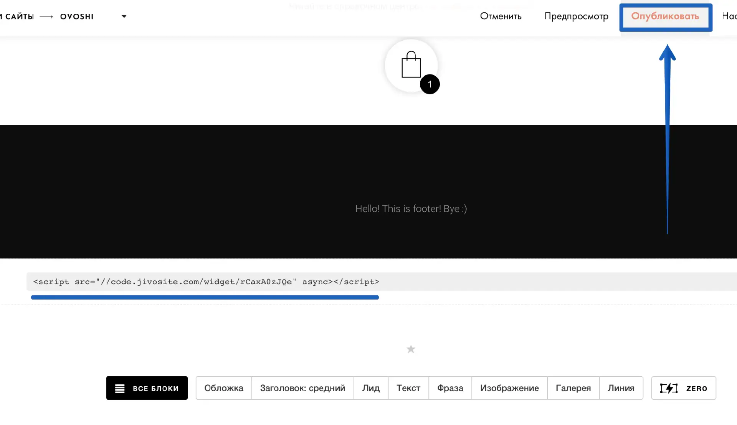Click the cart item count badge
Screen dimensions: 737x425
pyautogui.click(x=430, y=84)
